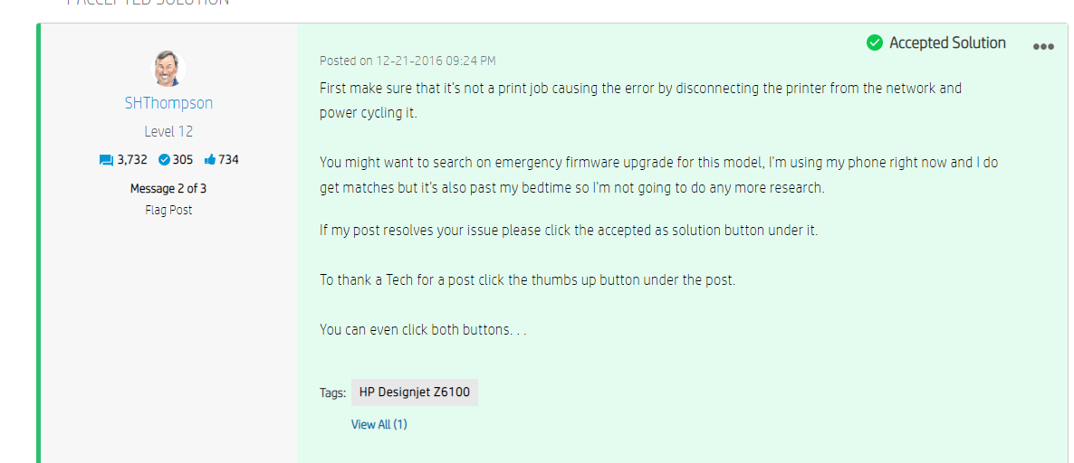Open SHThompson's avatar picture
1074x463 pixels.
[168, 69]
